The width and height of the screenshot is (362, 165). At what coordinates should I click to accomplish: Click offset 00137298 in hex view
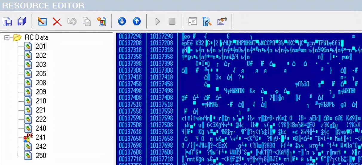click(130, 36)
